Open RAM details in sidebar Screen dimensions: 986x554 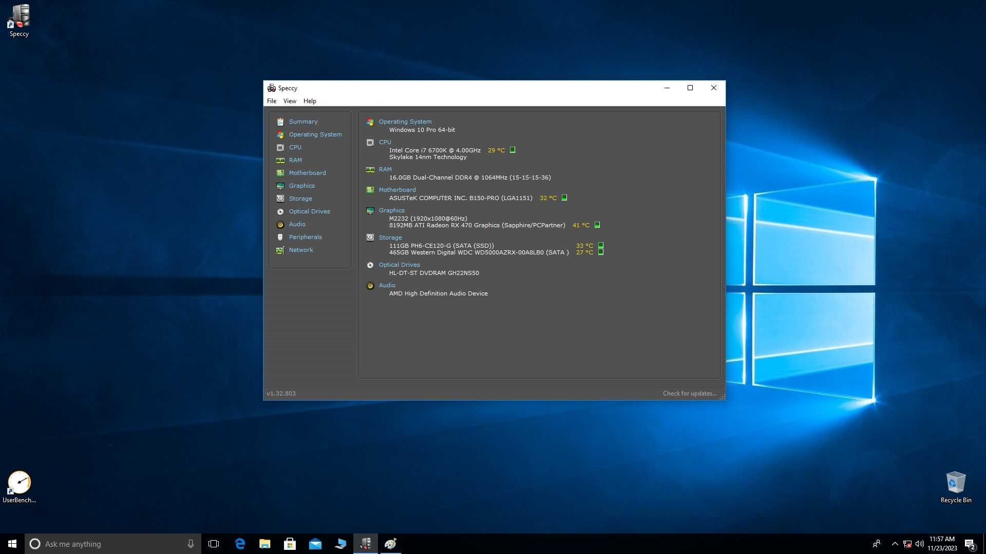pos(295,160)
